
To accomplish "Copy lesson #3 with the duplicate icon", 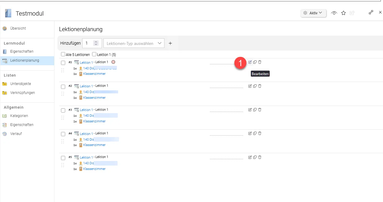I will click(255, 110).
